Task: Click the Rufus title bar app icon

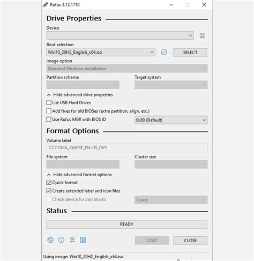Action: click(46, 5)
